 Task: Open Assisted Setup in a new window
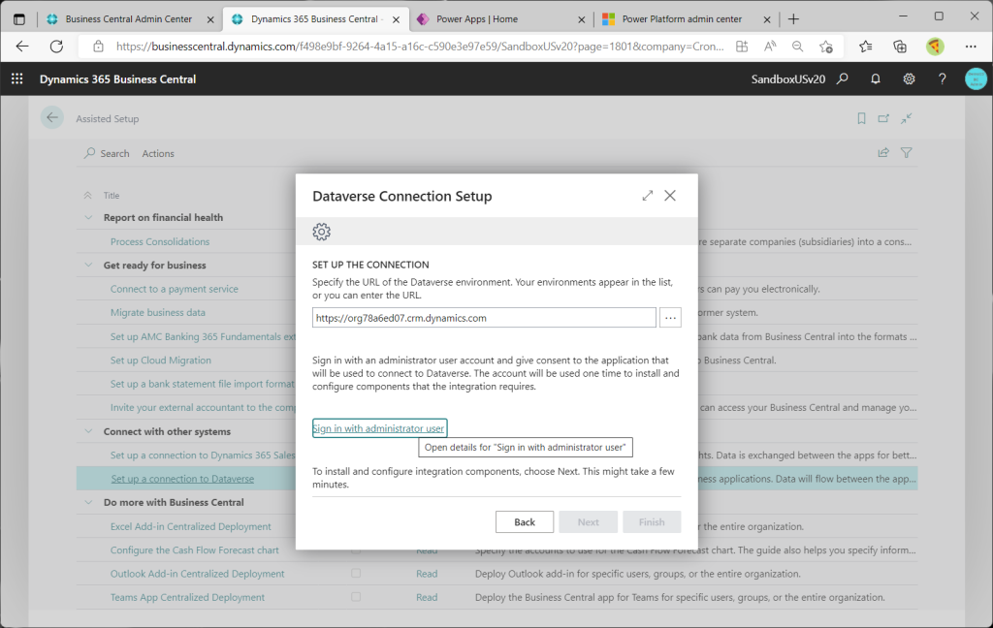(x=883, y=118)
